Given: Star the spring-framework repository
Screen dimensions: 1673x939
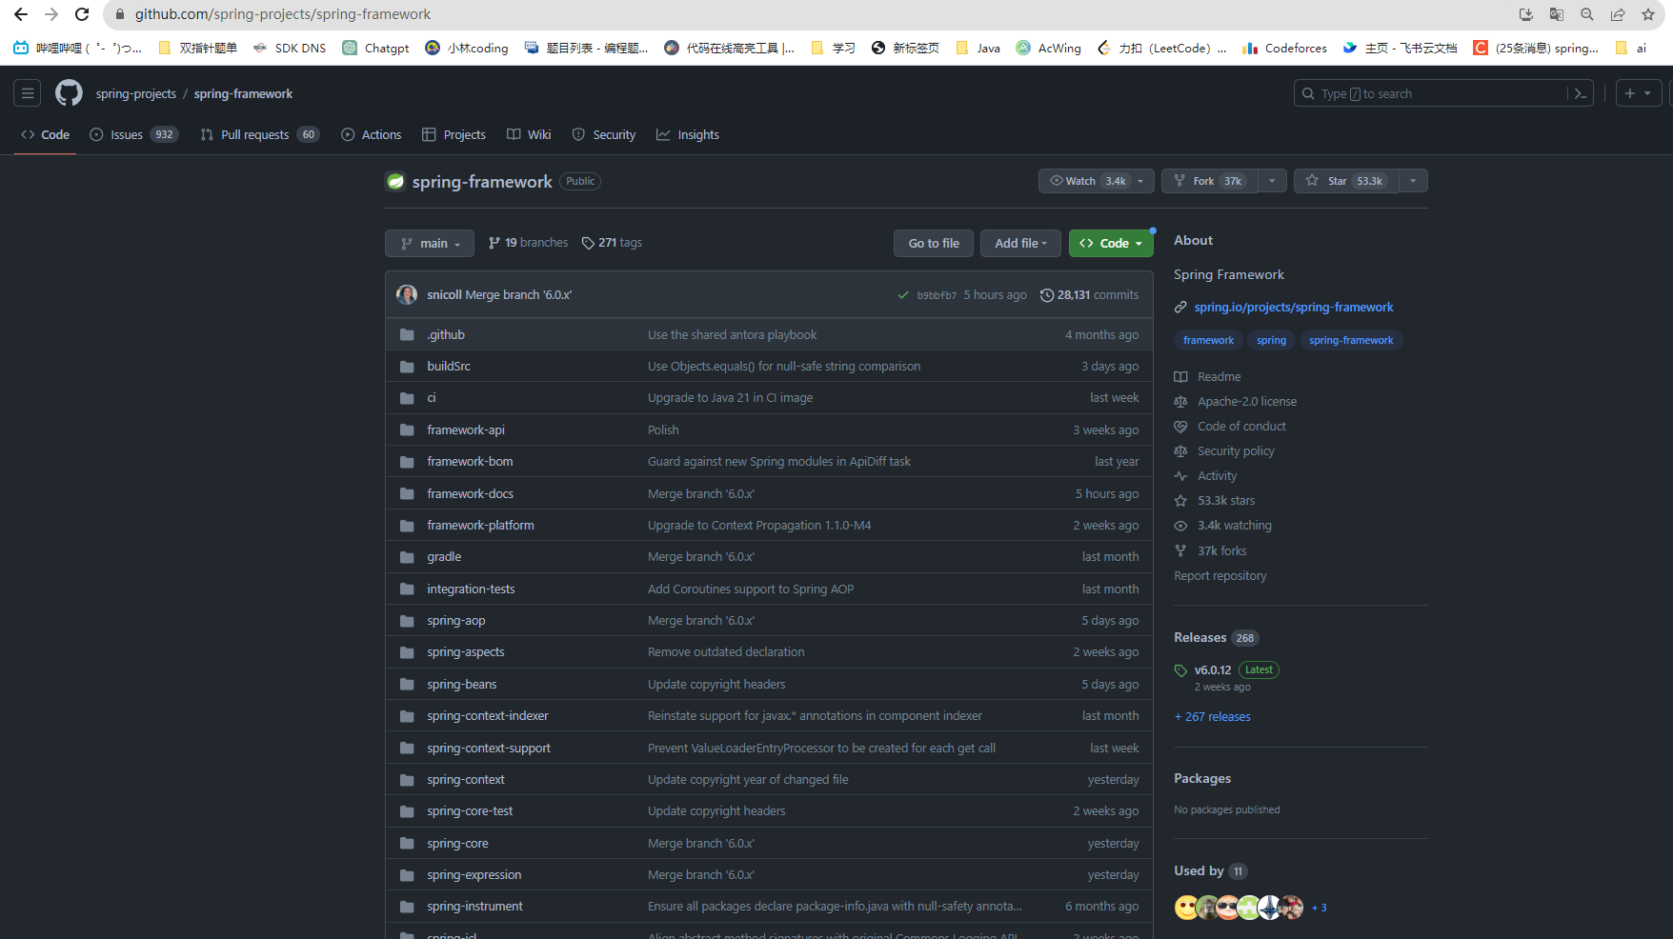Looking at the screenshot, I should coord(1346,181).
